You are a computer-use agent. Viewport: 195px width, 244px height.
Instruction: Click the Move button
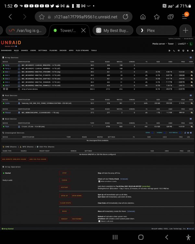(x=65, y=211)
